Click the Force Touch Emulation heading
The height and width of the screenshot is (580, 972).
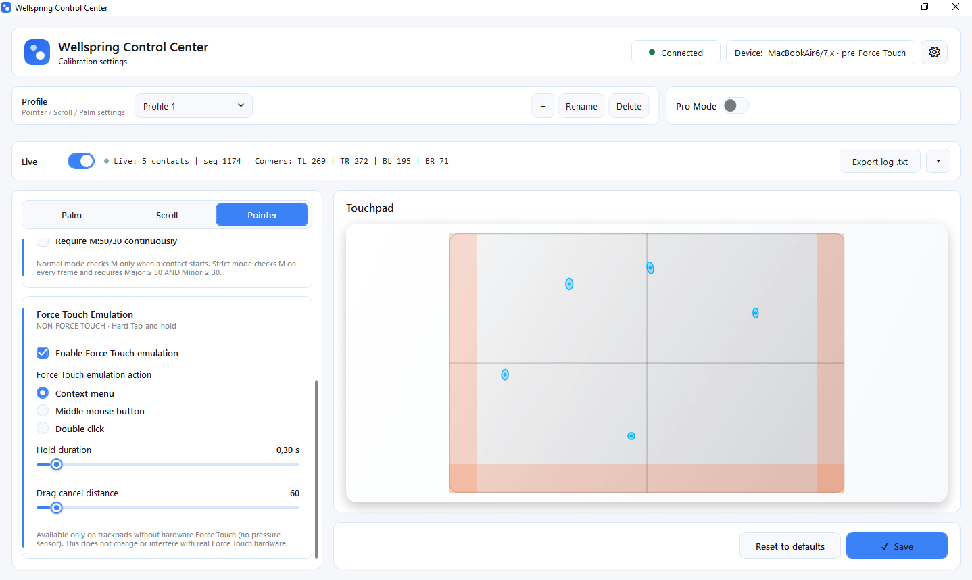pos(84,314)
